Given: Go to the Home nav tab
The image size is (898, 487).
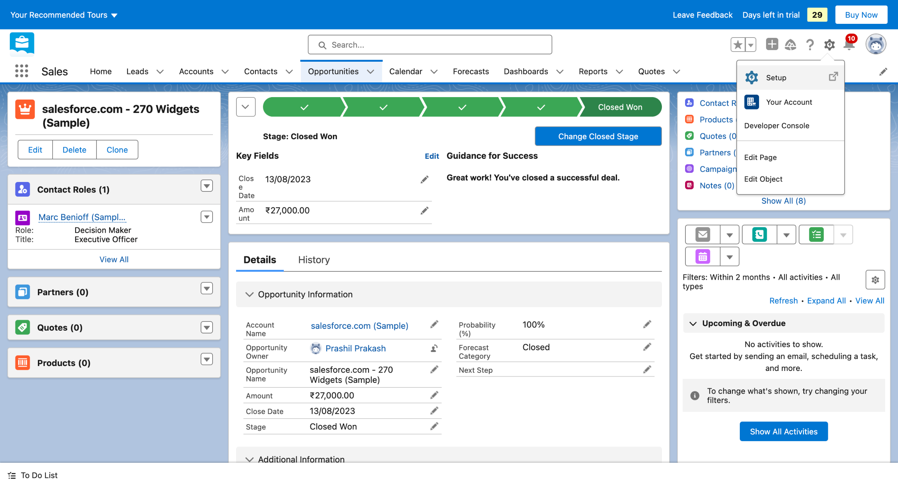Looking at the screenshot, I should [x=101, y=72].
